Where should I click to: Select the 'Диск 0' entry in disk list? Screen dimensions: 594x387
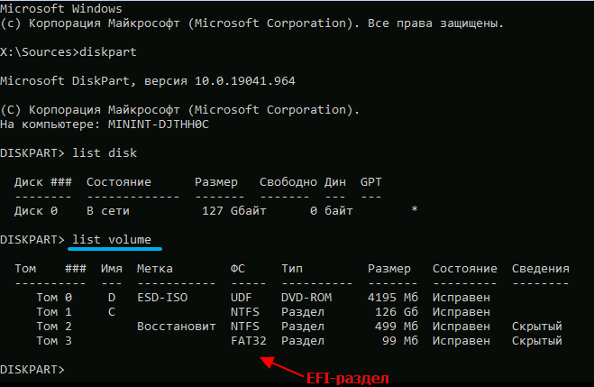[36, 210]
